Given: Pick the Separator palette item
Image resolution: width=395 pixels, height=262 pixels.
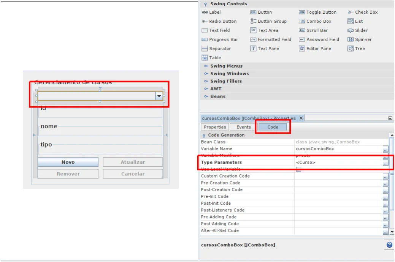Looking at the screenshot, I should (216, 48).
